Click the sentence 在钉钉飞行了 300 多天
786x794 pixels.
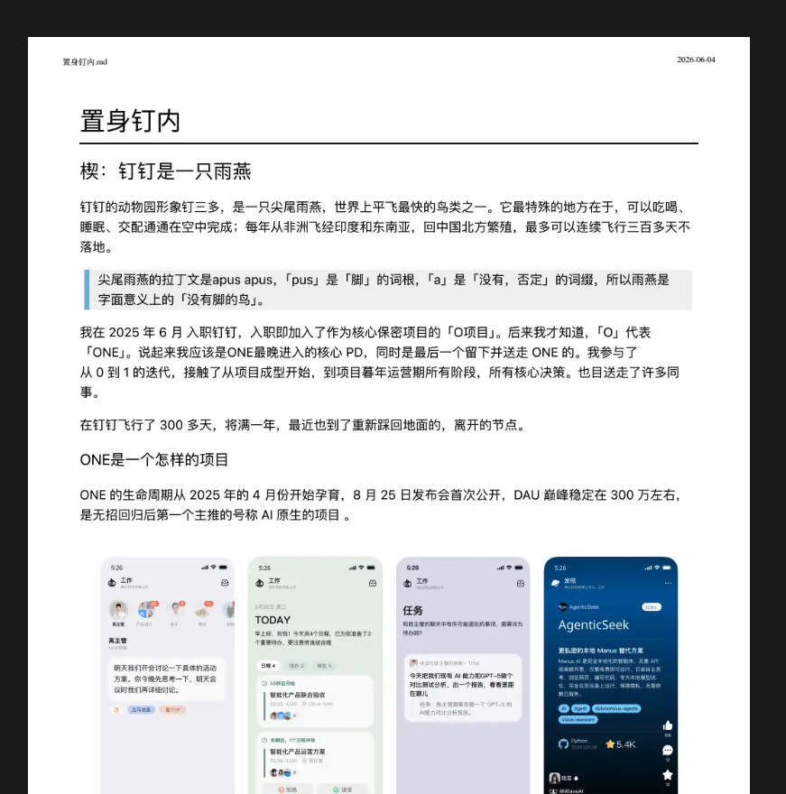click(x=303, y=425)
